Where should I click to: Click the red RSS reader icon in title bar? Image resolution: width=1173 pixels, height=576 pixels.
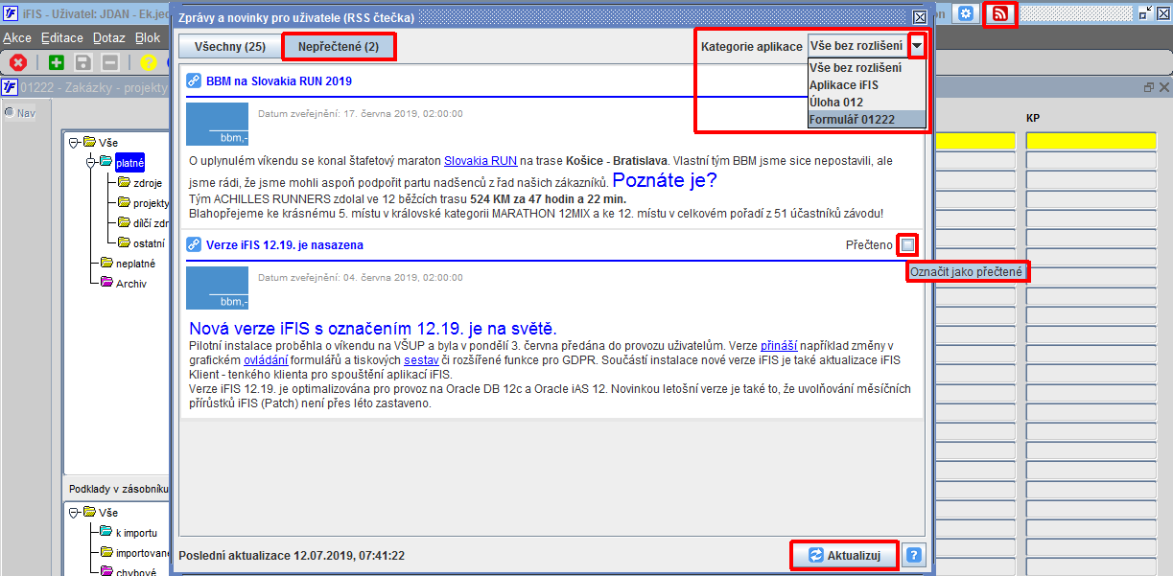point(1000,13)
